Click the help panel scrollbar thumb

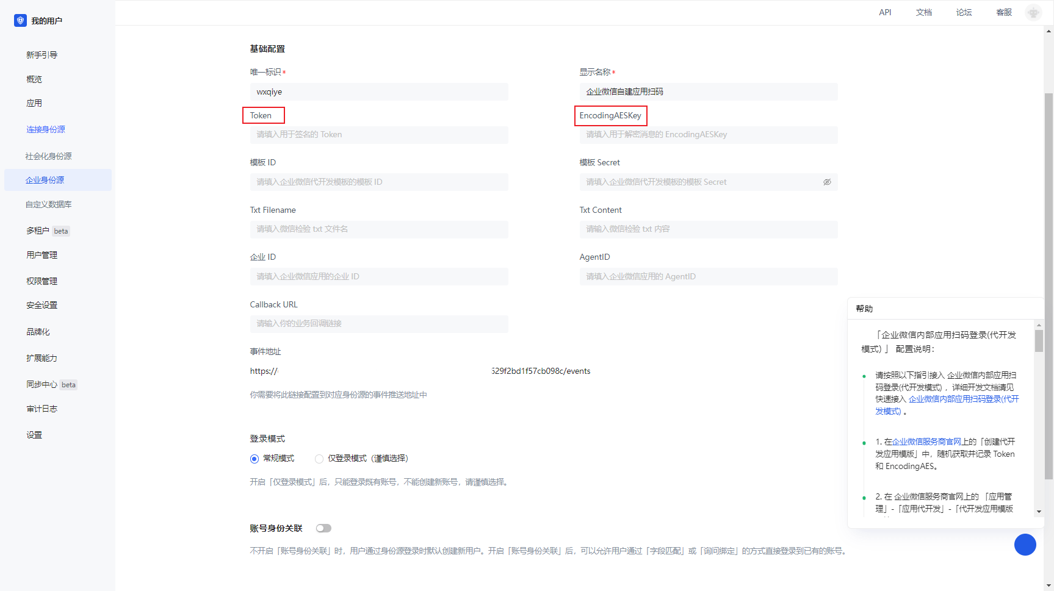click(x=1039, y=341)
